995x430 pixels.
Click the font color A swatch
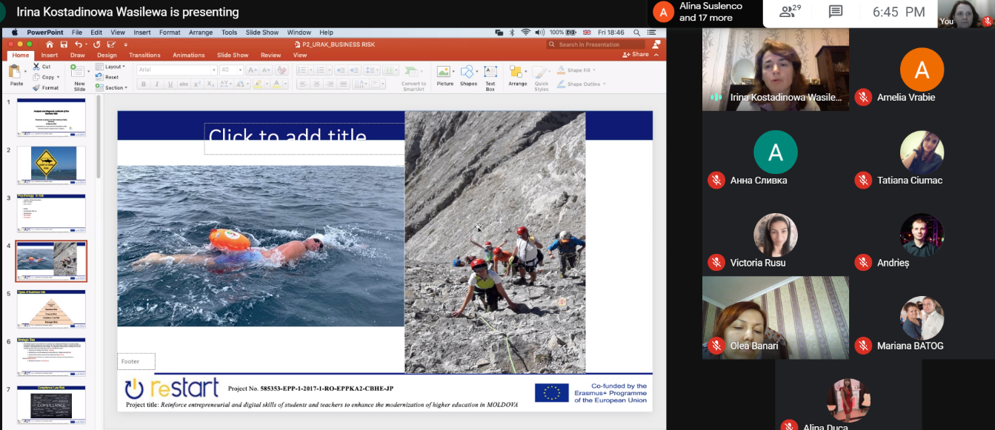276,84
